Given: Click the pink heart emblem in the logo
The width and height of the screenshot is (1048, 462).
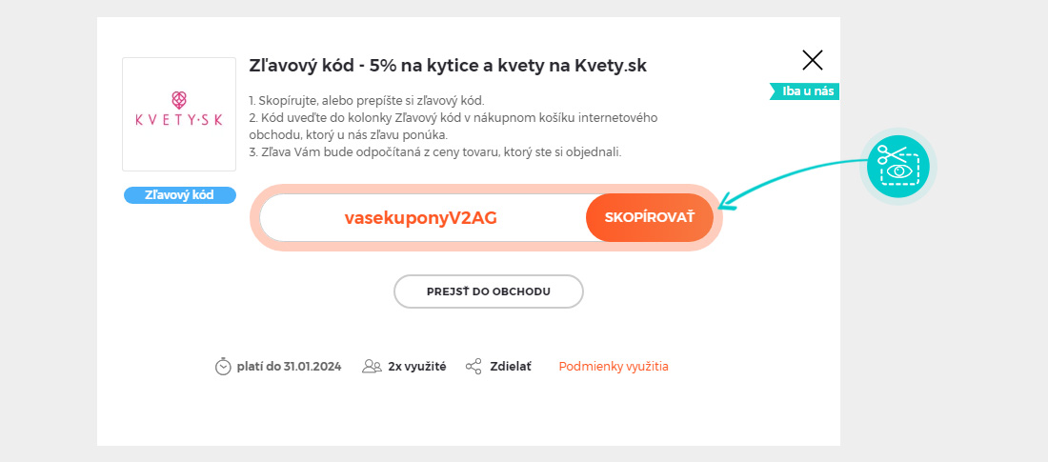Looking at the screenshot, I should coord(178,100).
